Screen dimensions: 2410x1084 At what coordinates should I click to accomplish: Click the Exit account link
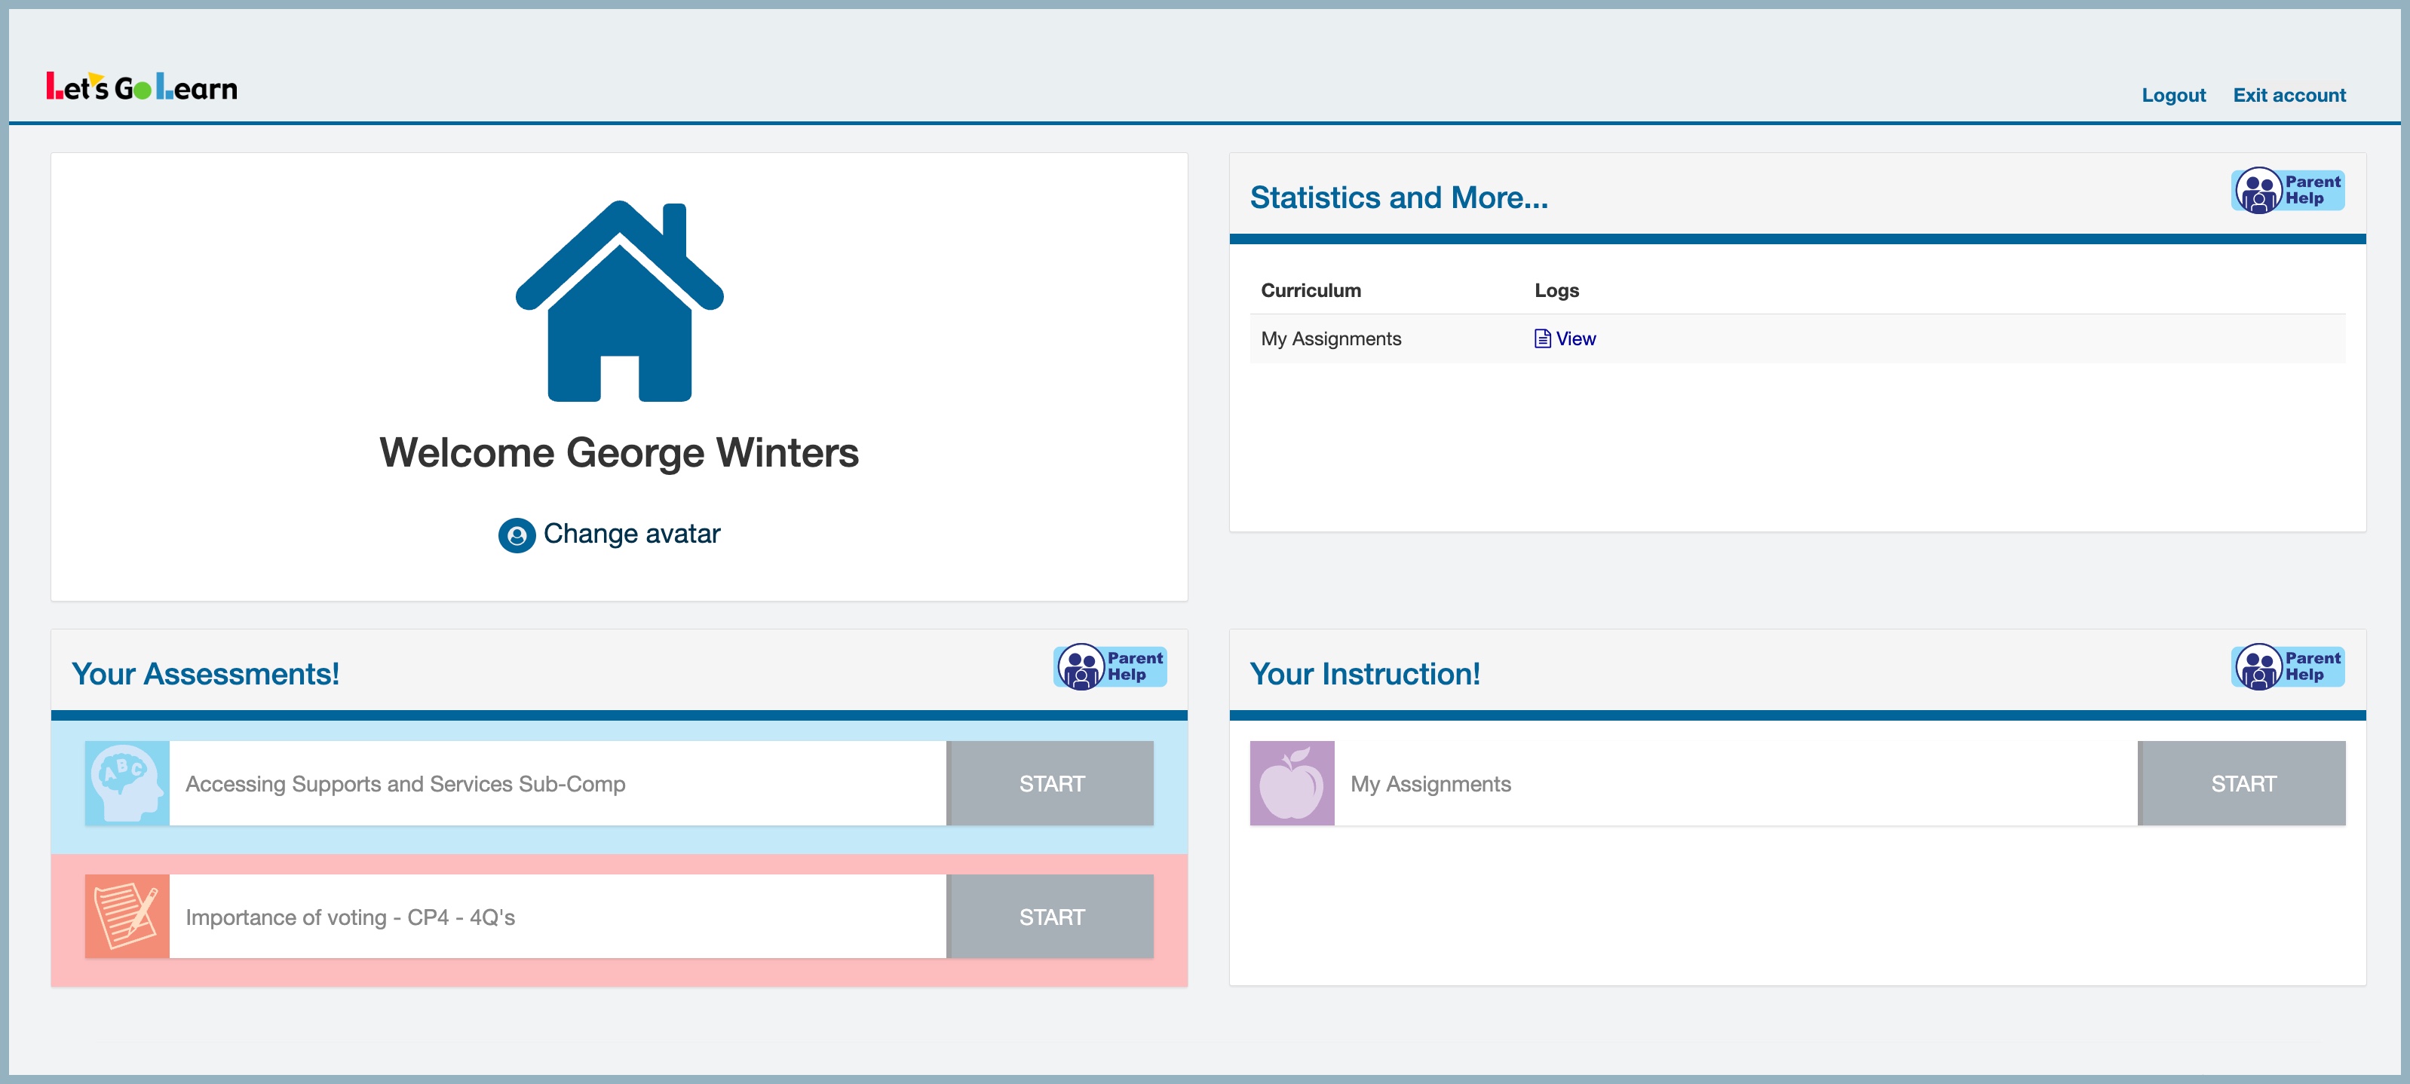(x=2289, y=96)
